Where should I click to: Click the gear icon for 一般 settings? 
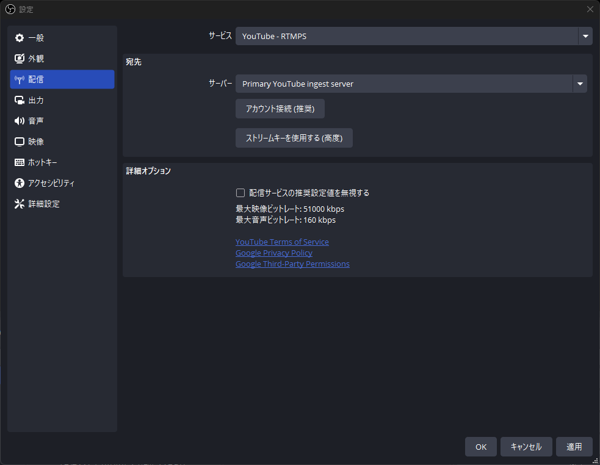pos(19,38)
